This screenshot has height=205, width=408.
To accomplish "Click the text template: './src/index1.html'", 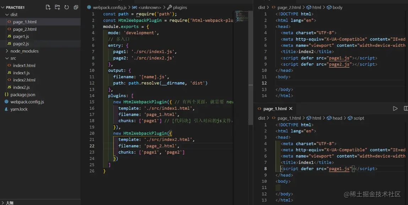I will 156,108.
